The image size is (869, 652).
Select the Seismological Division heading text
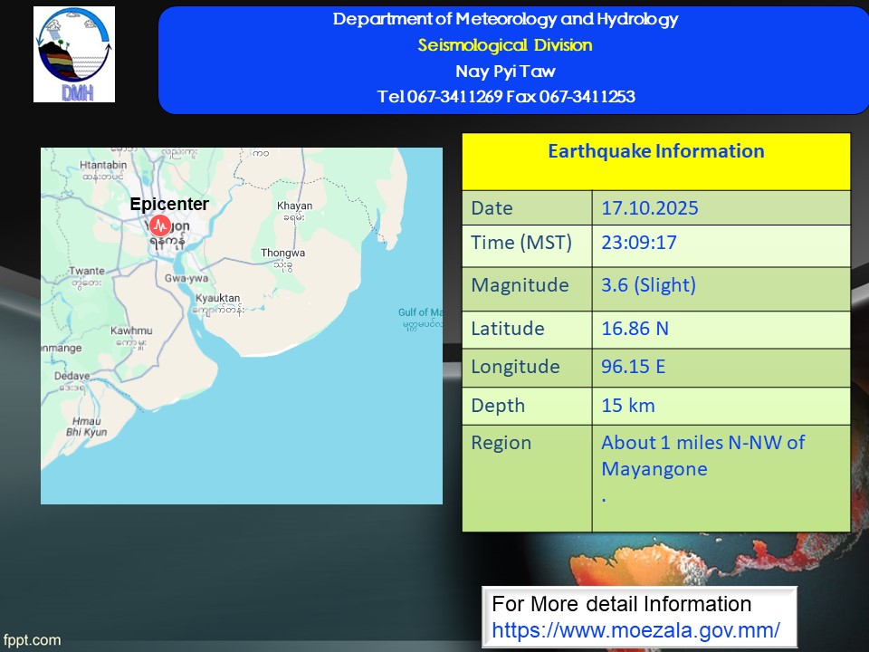(x=505, y=45)
